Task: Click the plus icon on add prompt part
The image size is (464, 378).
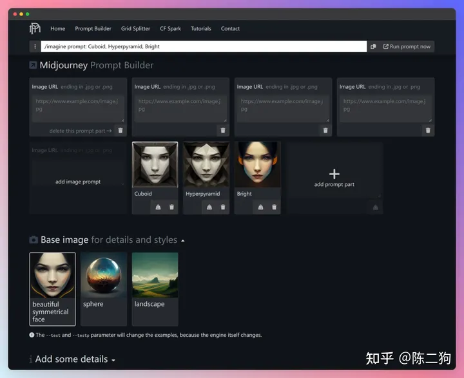Action: point(334,174)
